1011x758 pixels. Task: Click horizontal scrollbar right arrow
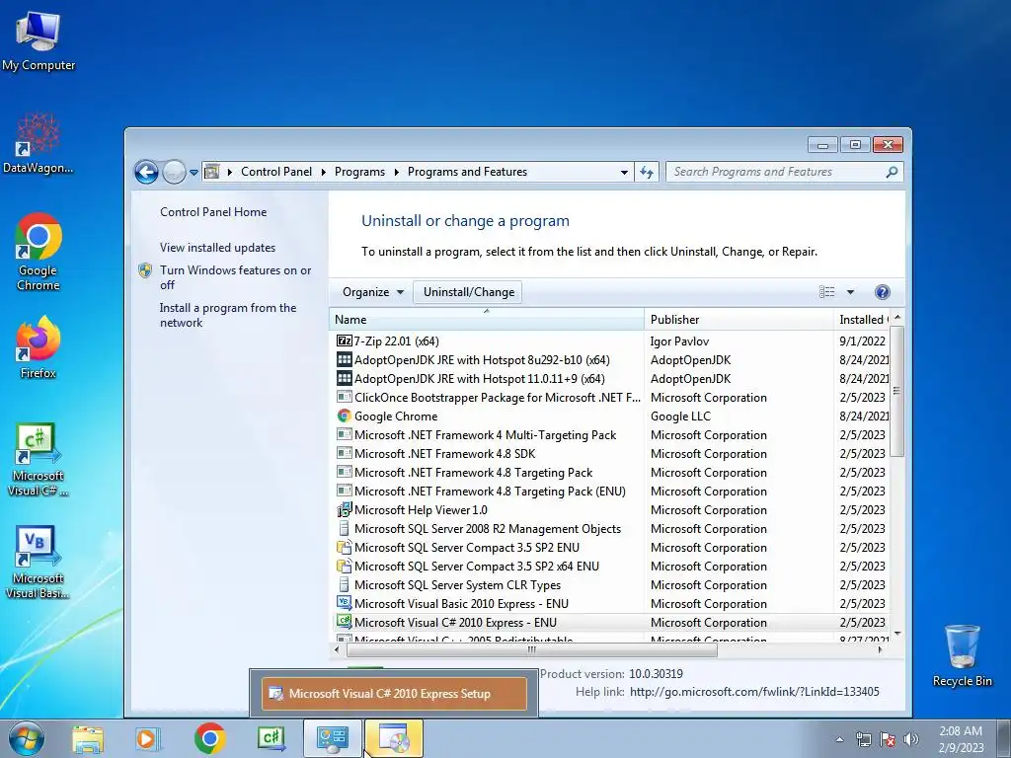tap(880, 649)
